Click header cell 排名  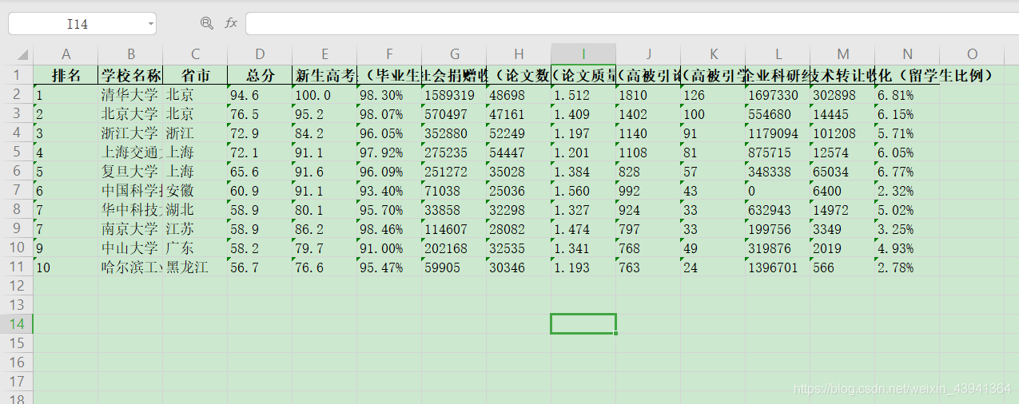(x=66, y=75)
